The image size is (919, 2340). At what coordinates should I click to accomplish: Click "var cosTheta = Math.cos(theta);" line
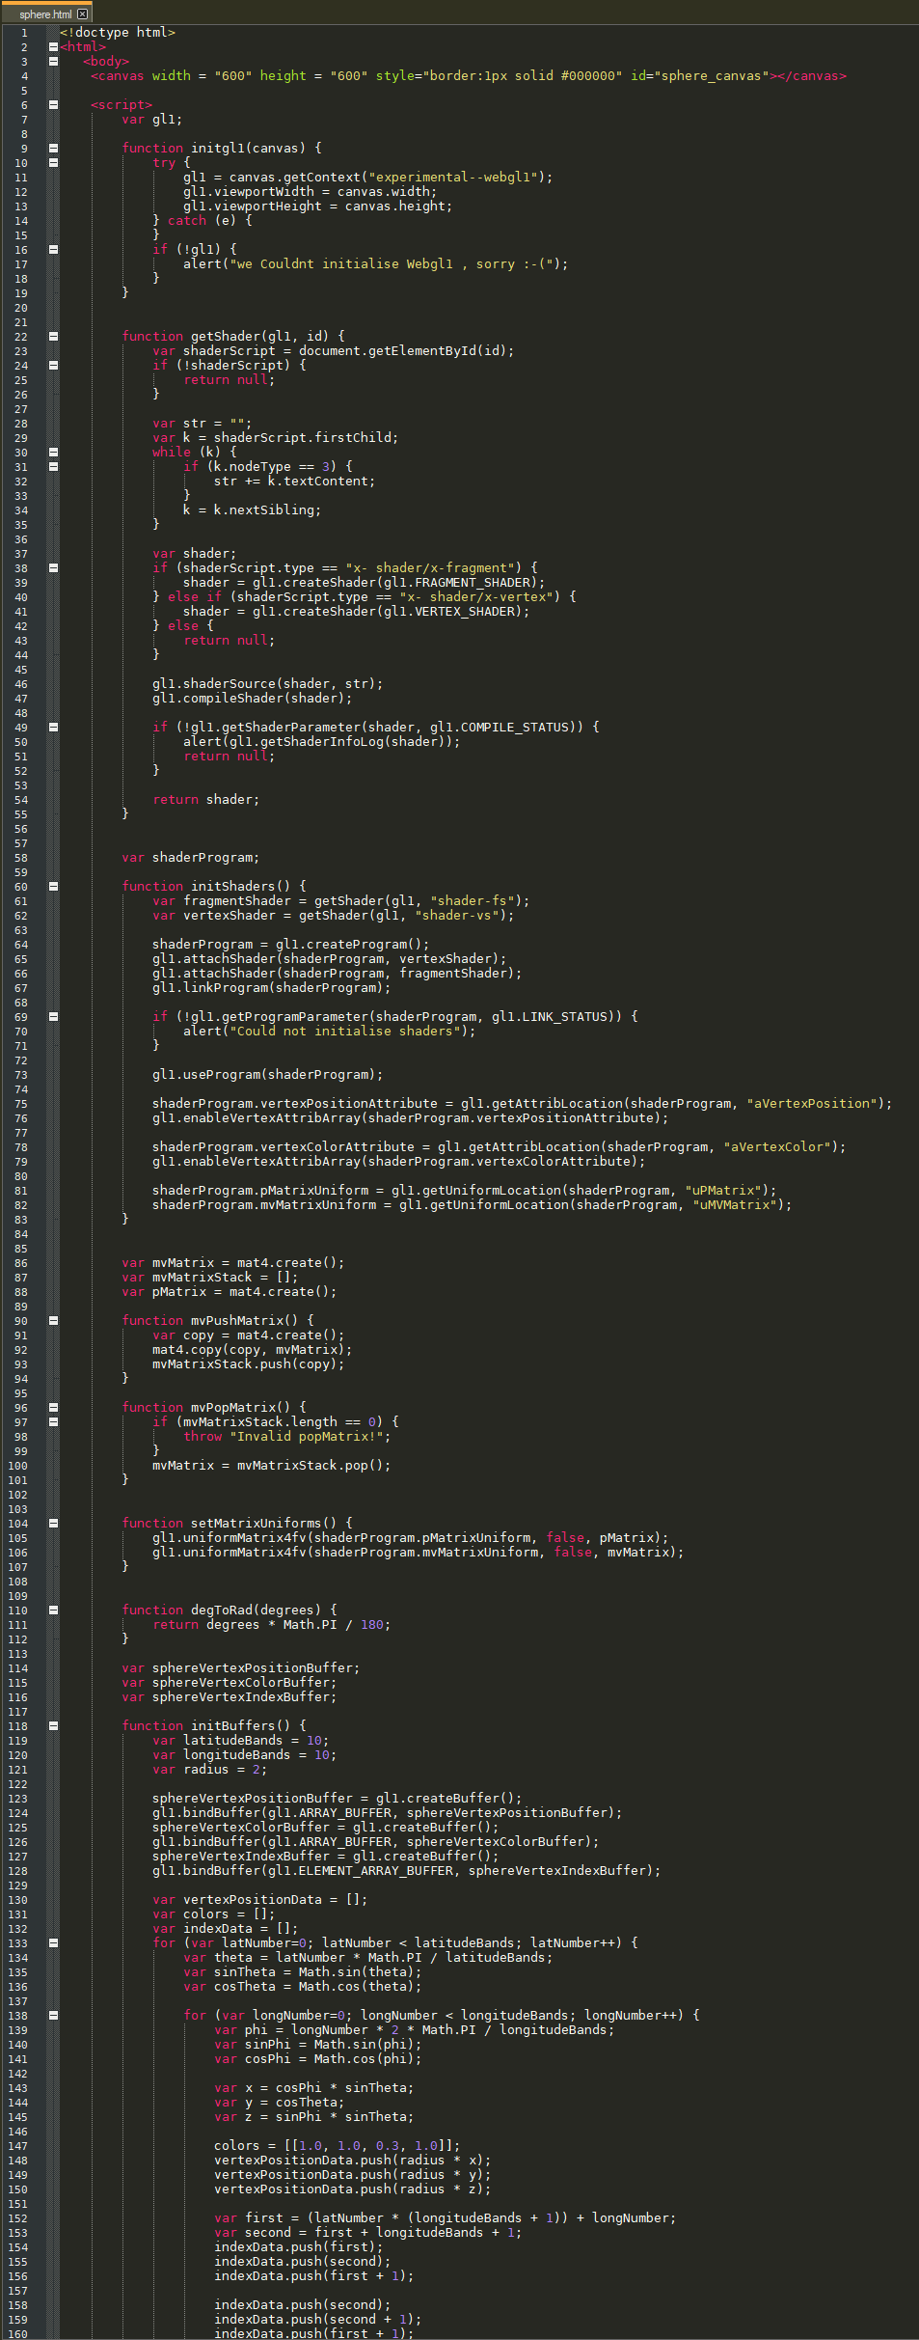click(303, 1986)
